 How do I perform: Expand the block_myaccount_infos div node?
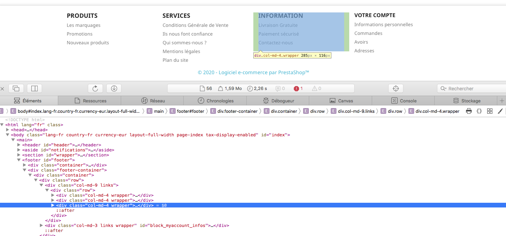point(41,226)
